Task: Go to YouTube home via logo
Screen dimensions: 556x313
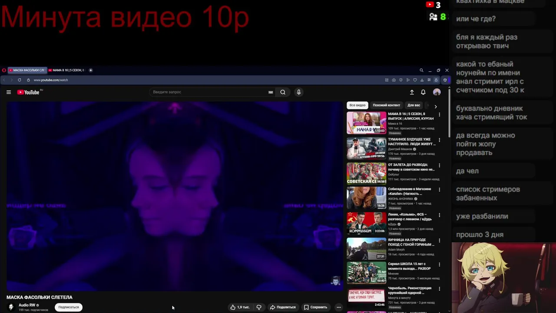Action: (x=28, y=92)
